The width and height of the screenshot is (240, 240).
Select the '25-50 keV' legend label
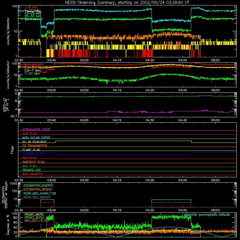tap(33, 16)
